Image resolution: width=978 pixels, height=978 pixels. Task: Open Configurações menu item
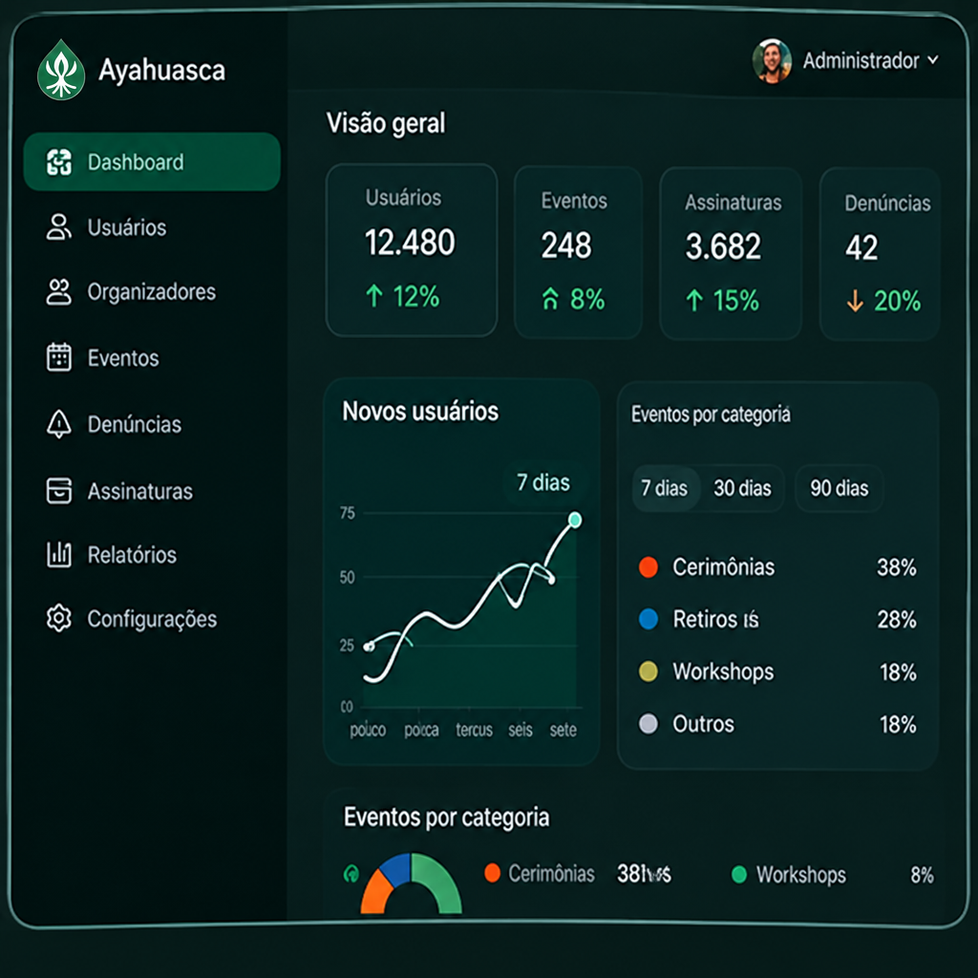coord(152,619)
